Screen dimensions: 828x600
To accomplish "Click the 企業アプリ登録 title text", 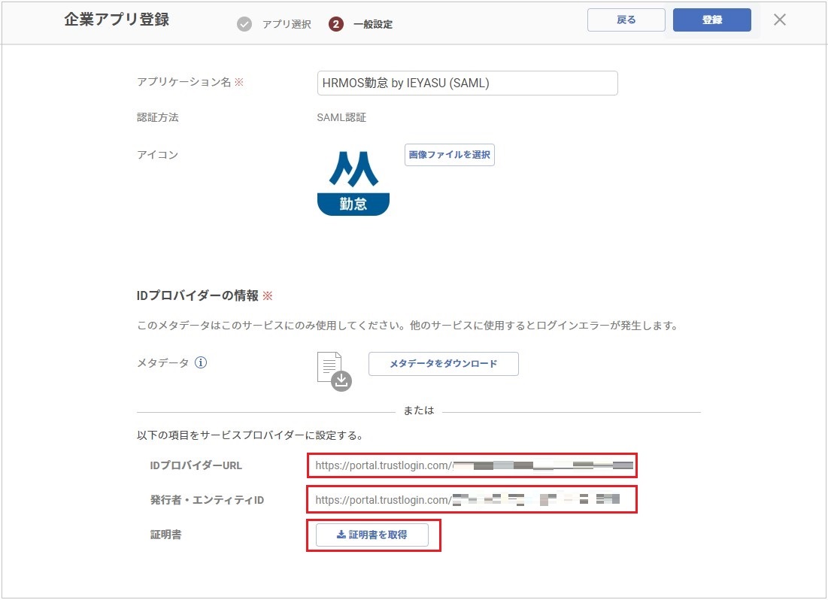I will pos(117,20).
